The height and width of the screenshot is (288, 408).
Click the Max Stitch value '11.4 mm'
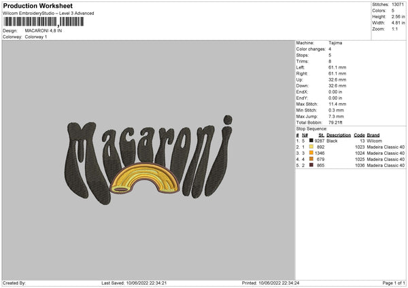tap(337, 104)
